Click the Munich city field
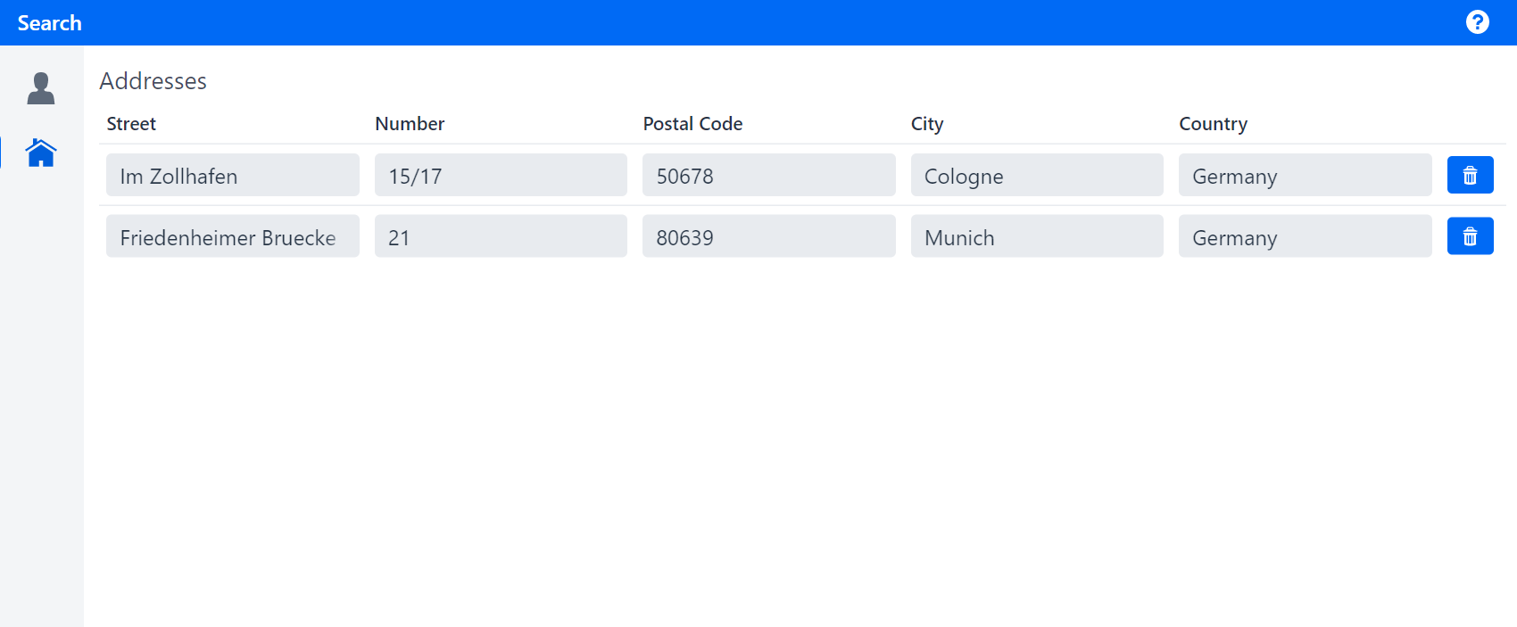1517x627 pixels. 1036,236
